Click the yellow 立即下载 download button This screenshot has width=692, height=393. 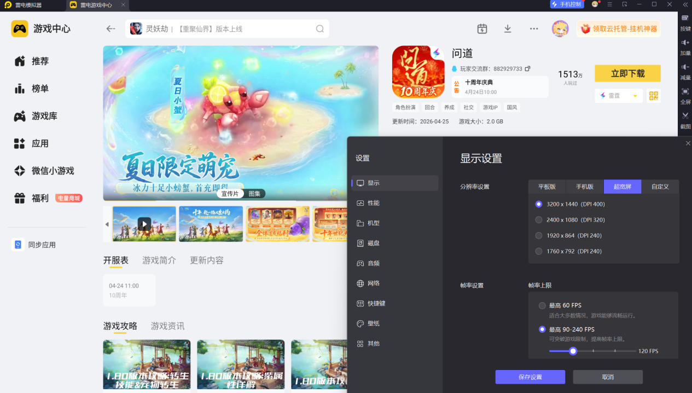(x=627, y=73)
